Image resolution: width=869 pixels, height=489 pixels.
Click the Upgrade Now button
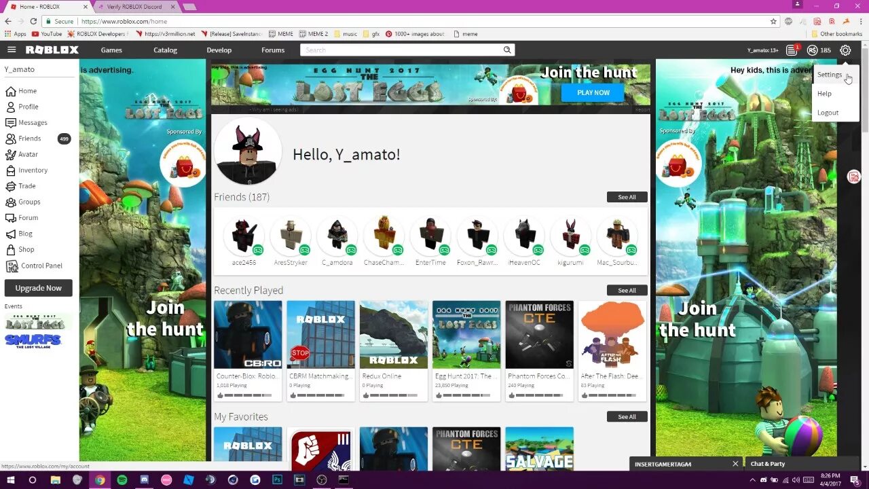39,288
